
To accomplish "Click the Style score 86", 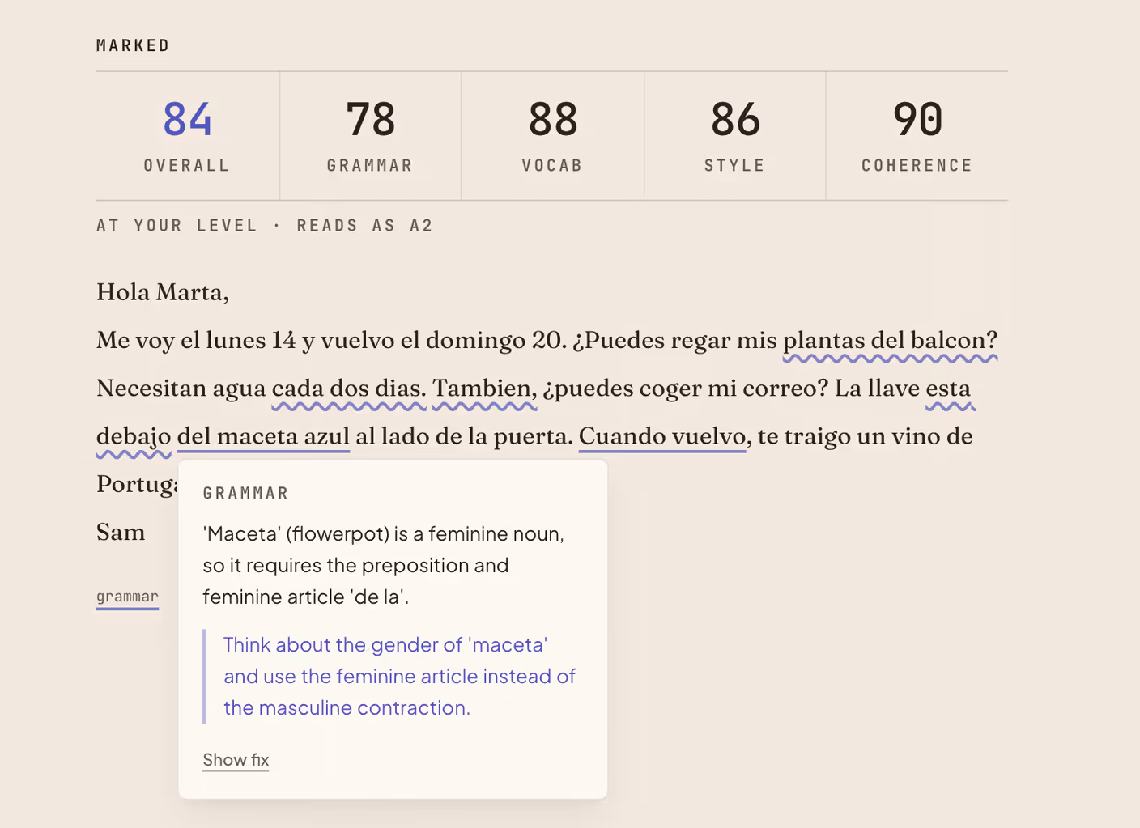I will pos(735,119).
